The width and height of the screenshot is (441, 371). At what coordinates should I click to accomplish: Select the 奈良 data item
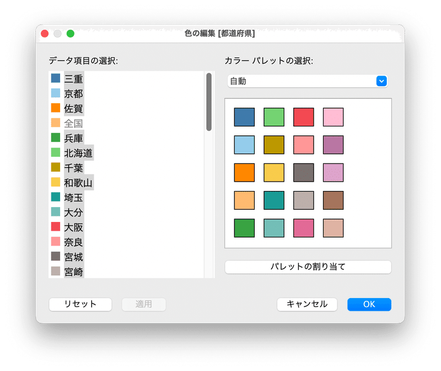74,242
